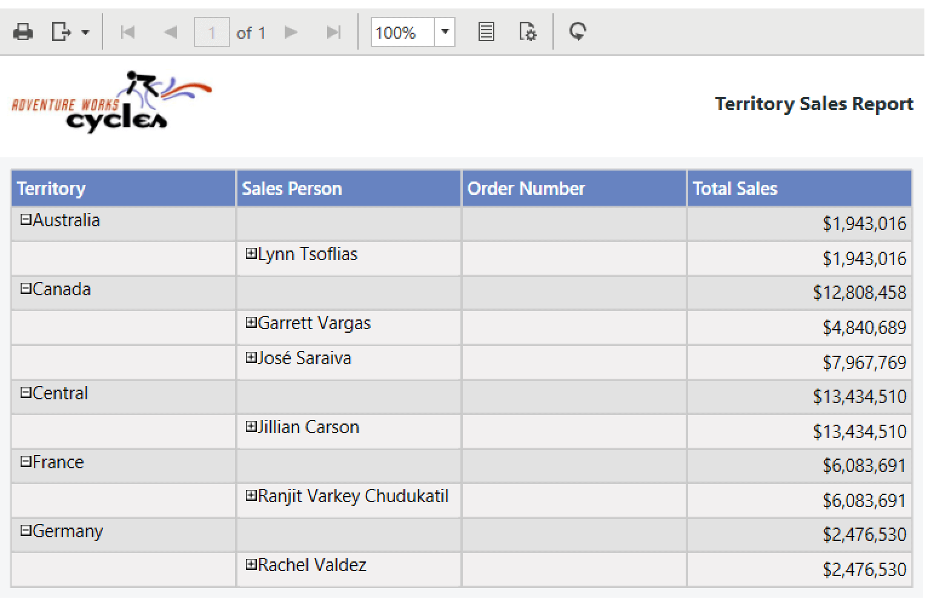Open the zoom level dropdown
This screenshot has width=945, height=605.
coord(445,31)
